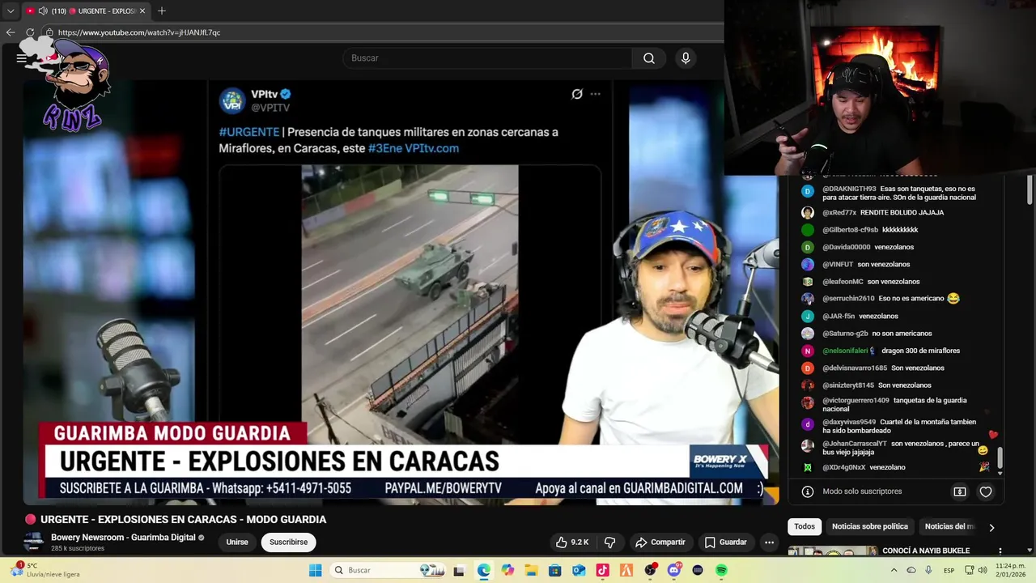Open OBS Studio from taskbar
The height and width of the screenshot is (583, 1036).
tap(650, 570)
